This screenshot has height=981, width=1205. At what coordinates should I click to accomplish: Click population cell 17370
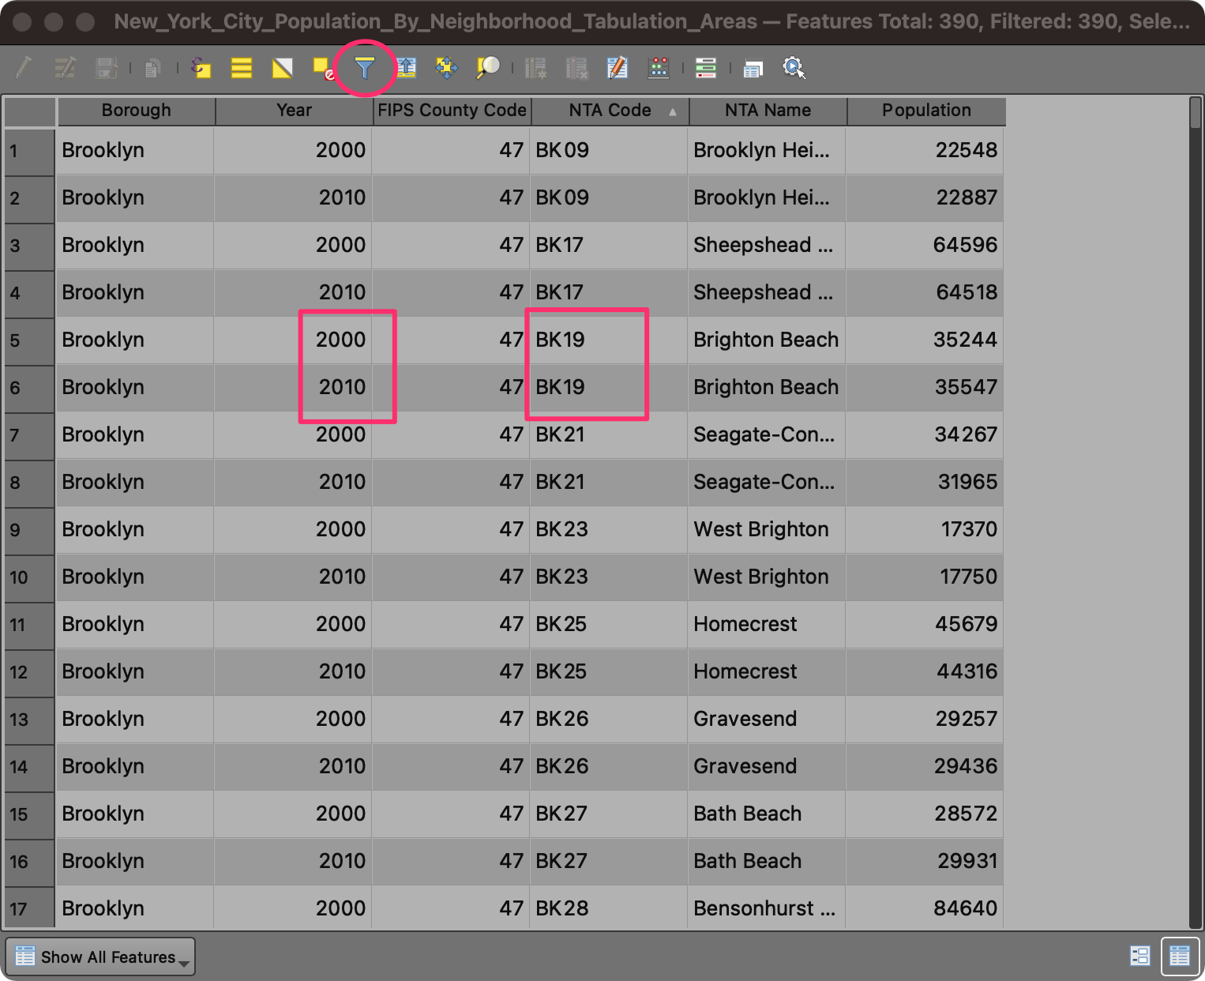coord(925,530)
